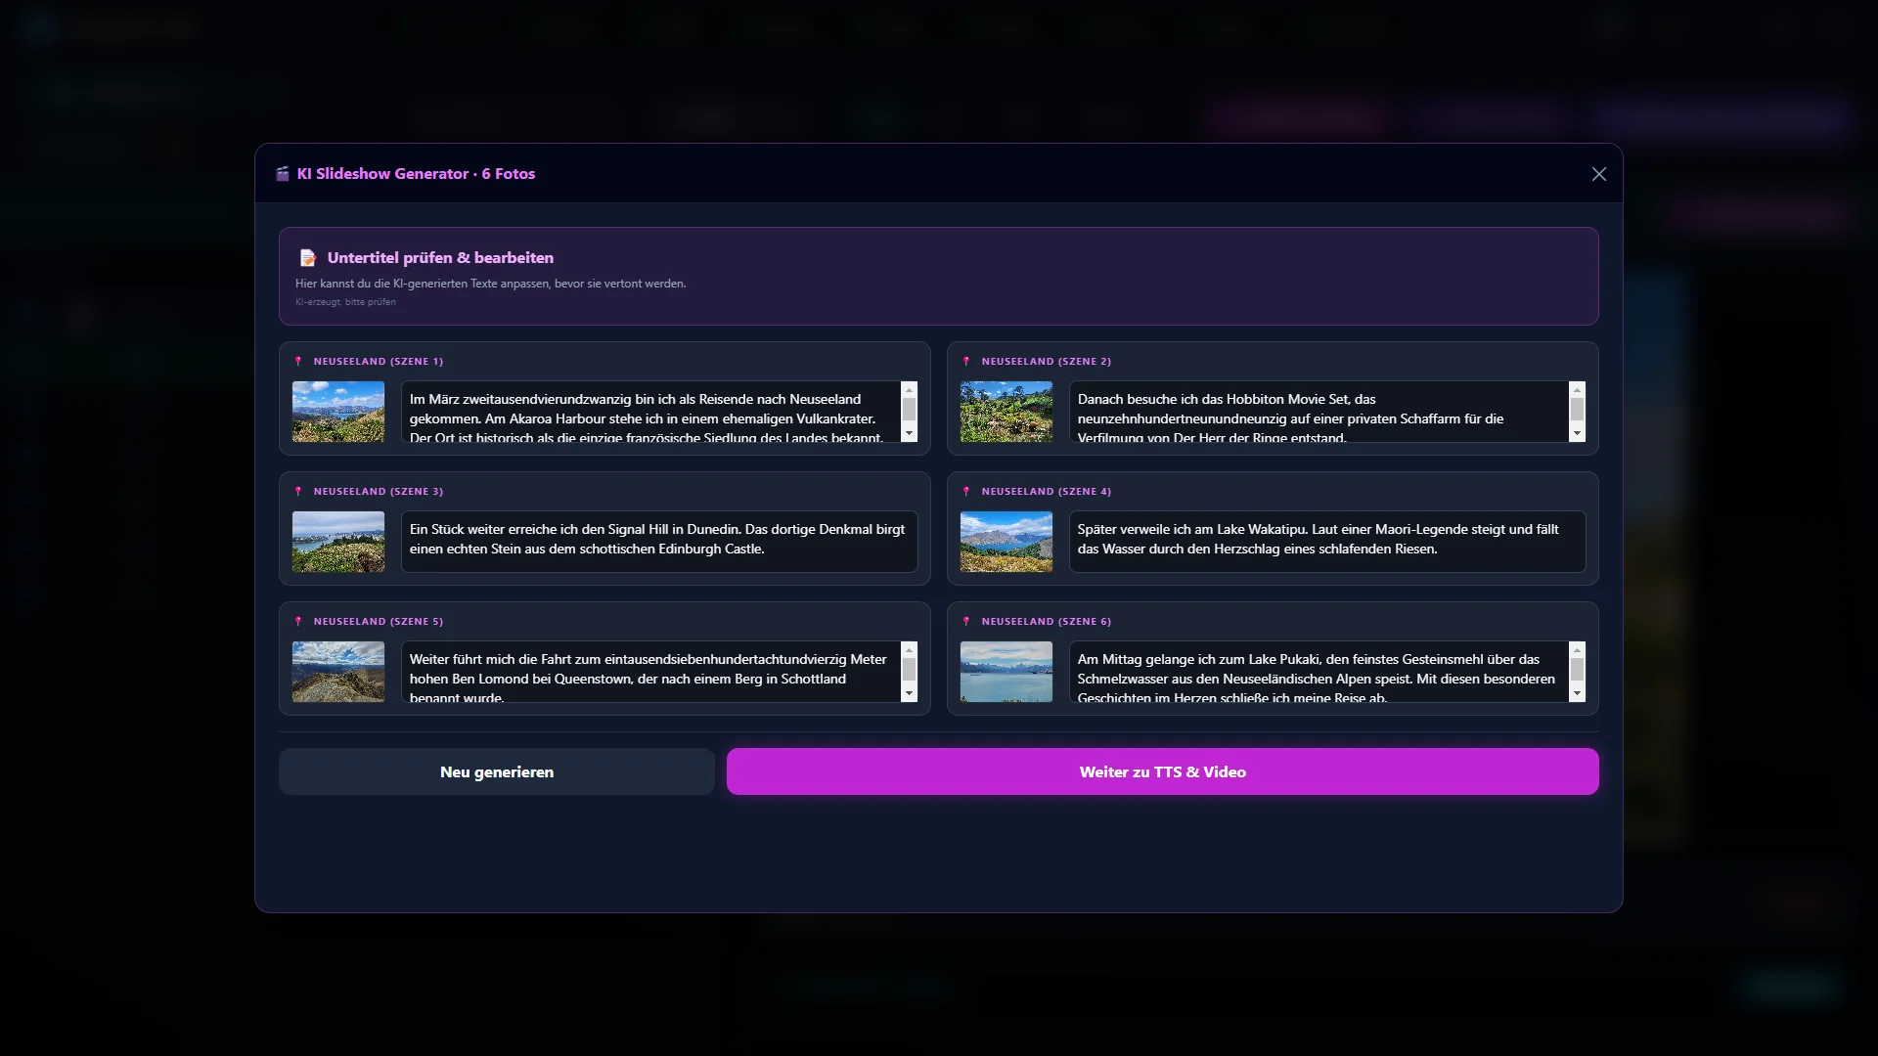Select the Hobbiton thumbnail of Szene 2
1878x1056 pixels.
point(1006,412)
